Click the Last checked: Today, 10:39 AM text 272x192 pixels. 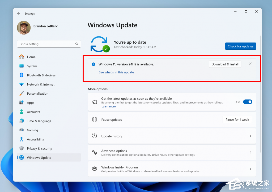(135, 47)
